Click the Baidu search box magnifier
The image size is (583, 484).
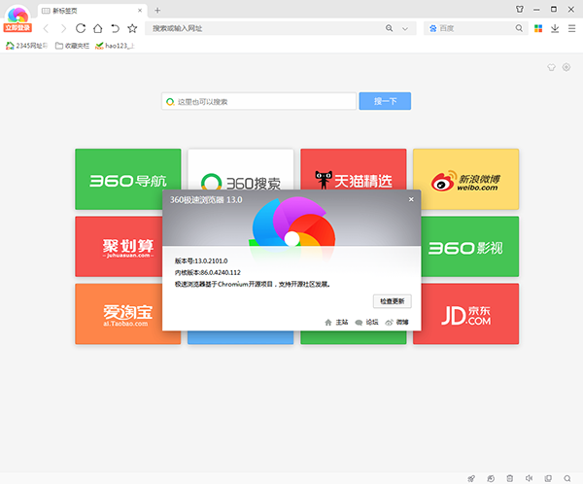(x=519, y=28)
